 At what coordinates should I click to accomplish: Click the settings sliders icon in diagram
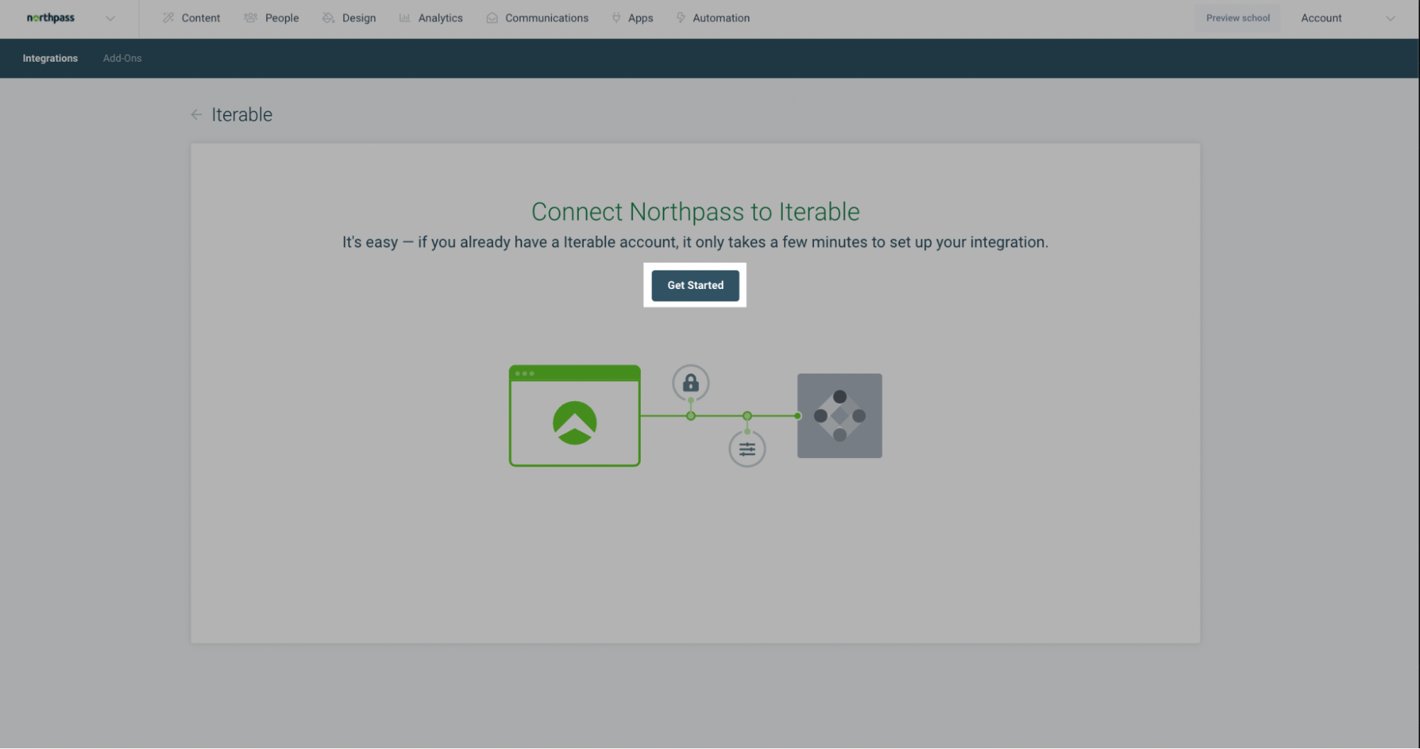tap(747, 449)
